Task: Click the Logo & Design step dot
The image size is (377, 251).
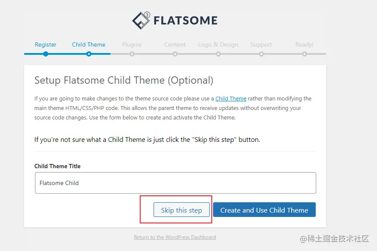Action: 218,54
